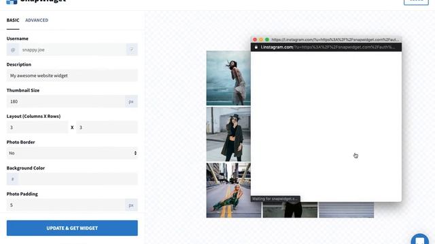
Task: Click the # icon beside Background Color
Action: pos(12,179)
